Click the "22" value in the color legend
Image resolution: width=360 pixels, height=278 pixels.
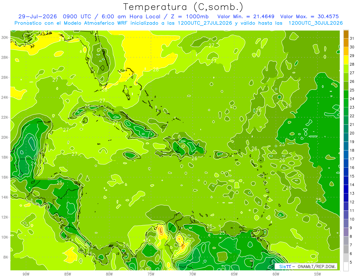352,116
